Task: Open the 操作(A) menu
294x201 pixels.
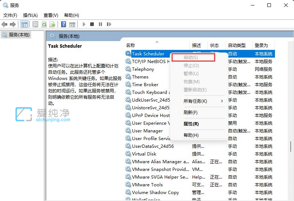Action: 30,15
